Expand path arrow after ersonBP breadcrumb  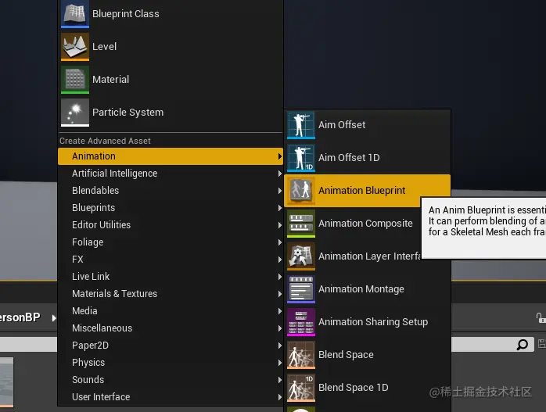tap(54, 318)
